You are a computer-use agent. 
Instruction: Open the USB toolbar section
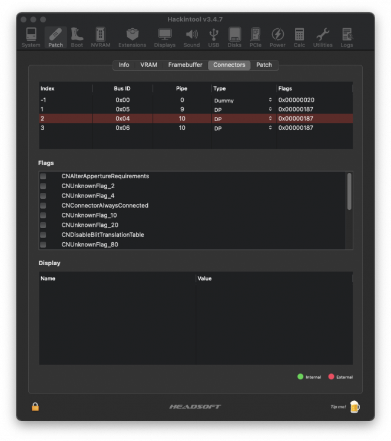pos(214,38)
